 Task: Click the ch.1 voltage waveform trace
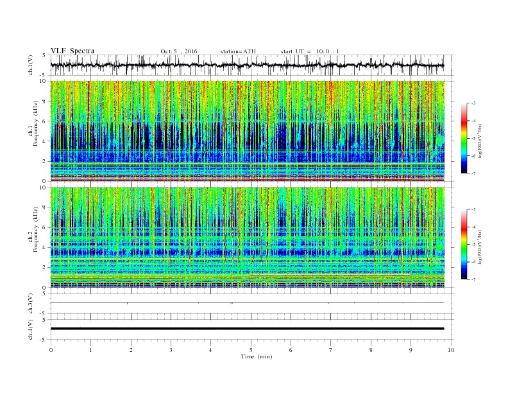pos(247,65)
